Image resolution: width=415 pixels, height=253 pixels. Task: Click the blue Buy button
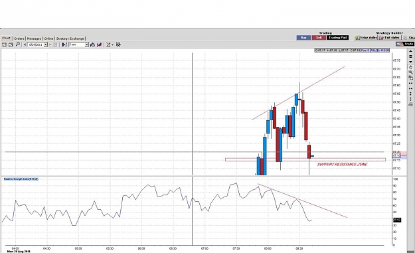coord(303,38)
